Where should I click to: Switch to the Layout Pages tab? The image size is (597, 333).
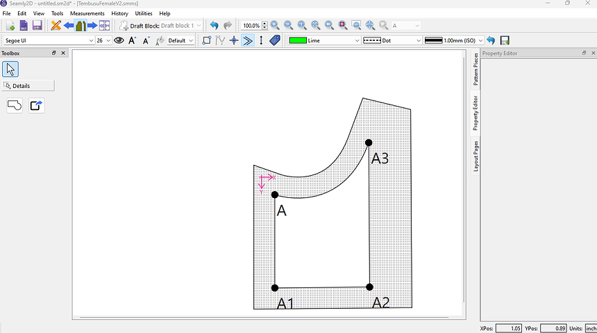[476, 156]
